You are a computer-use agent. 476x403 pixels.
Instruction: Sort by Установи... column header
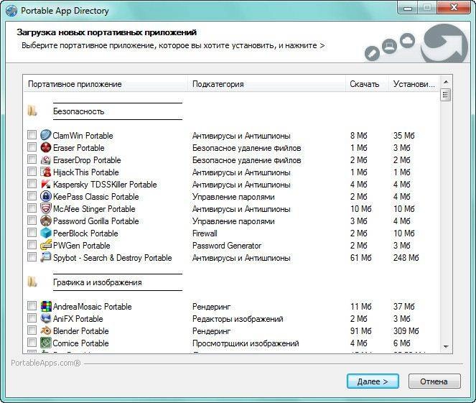tap(414, 83)
